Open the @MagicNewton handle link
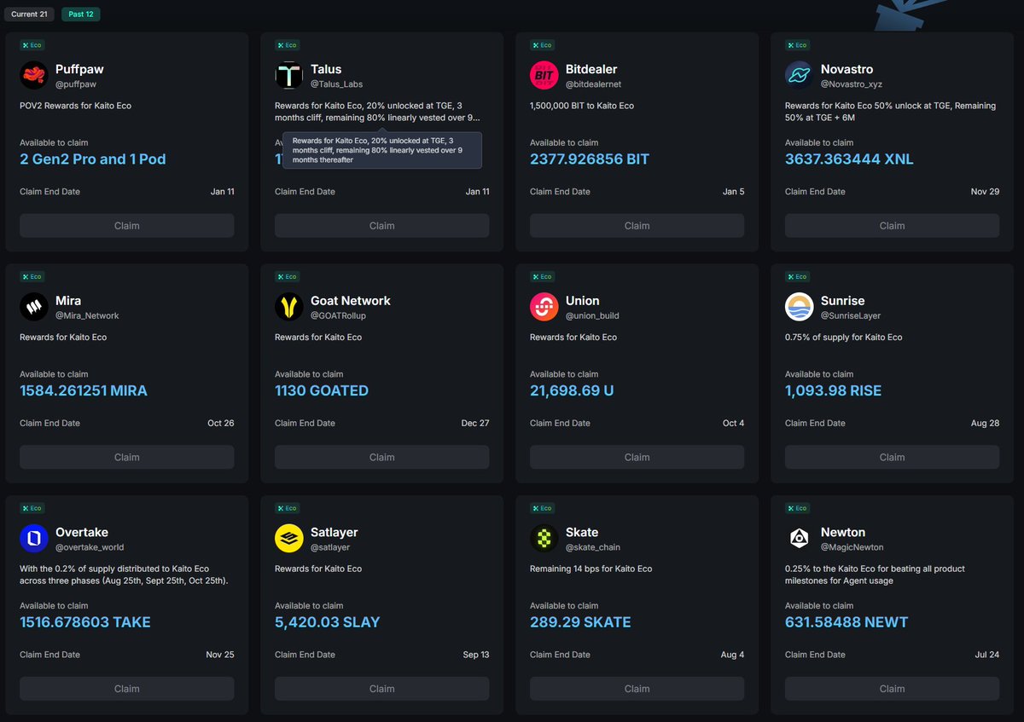Image resolution: width=1024 pixels, height=722 pixels. click(x=852, y=547)
